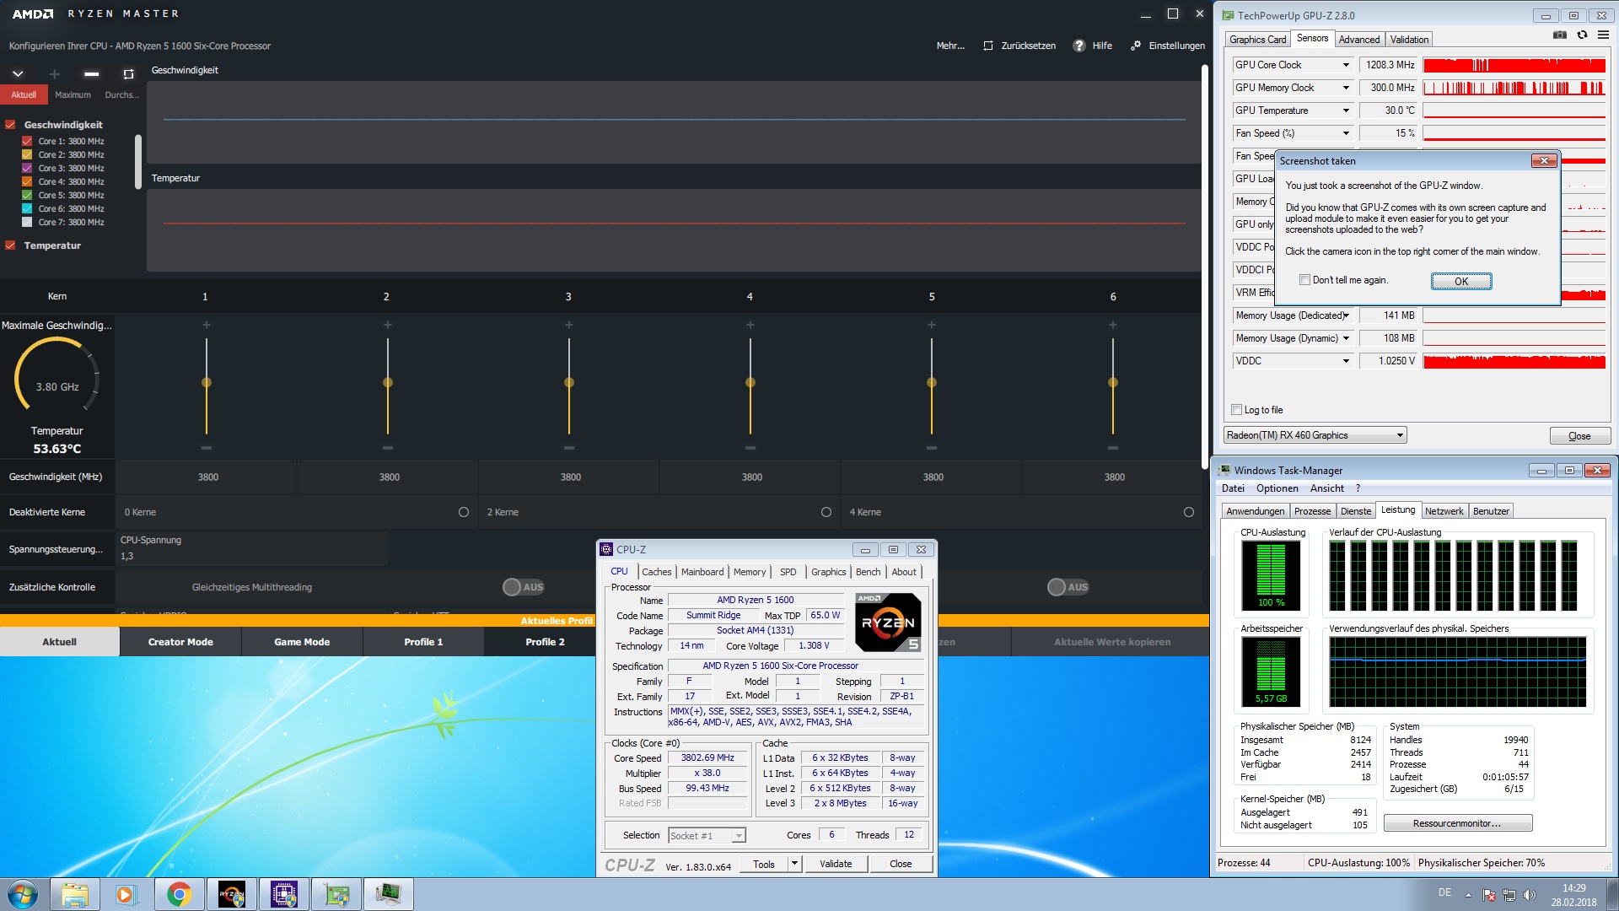1619x911 pixels.
Task: Check 'Don't tell me again' box
Action: tap(1304, 280)
